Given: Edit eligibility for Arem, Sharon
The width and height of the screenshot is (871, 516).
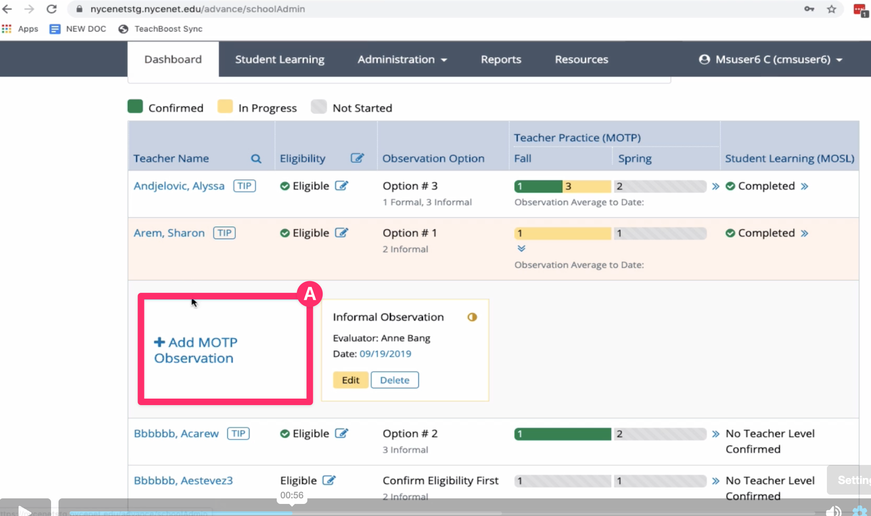Looking at the screenshot, I should coord(342,232).
